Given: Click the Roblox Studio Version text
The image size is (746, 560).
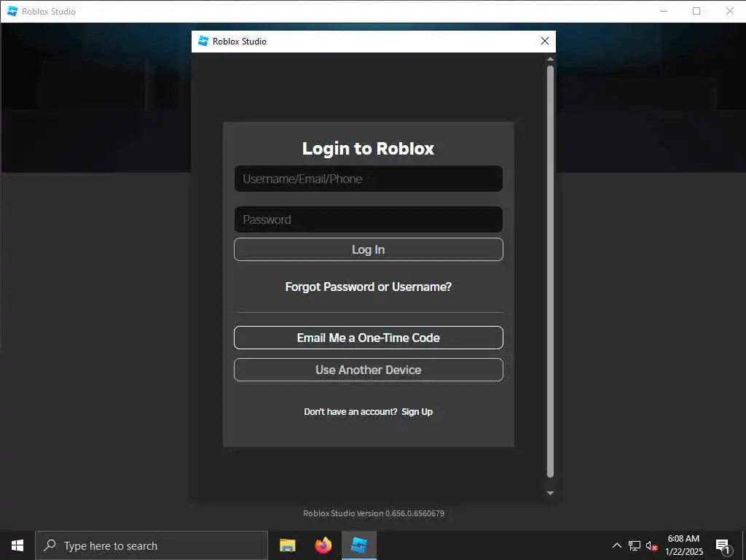Looking at the screenshot, I should tap(374, 513).
